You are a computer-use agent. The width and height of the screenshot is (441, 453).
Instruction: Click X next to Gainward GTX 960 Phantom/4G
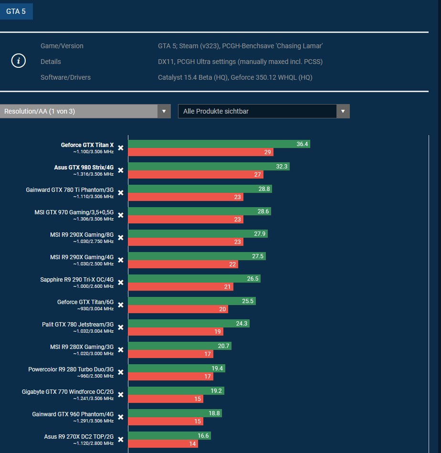click(121, 417)
